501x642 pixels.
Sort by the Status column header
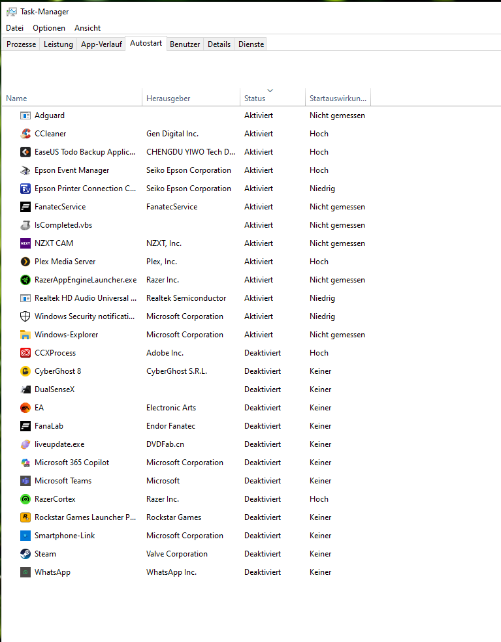coord(272,99)
